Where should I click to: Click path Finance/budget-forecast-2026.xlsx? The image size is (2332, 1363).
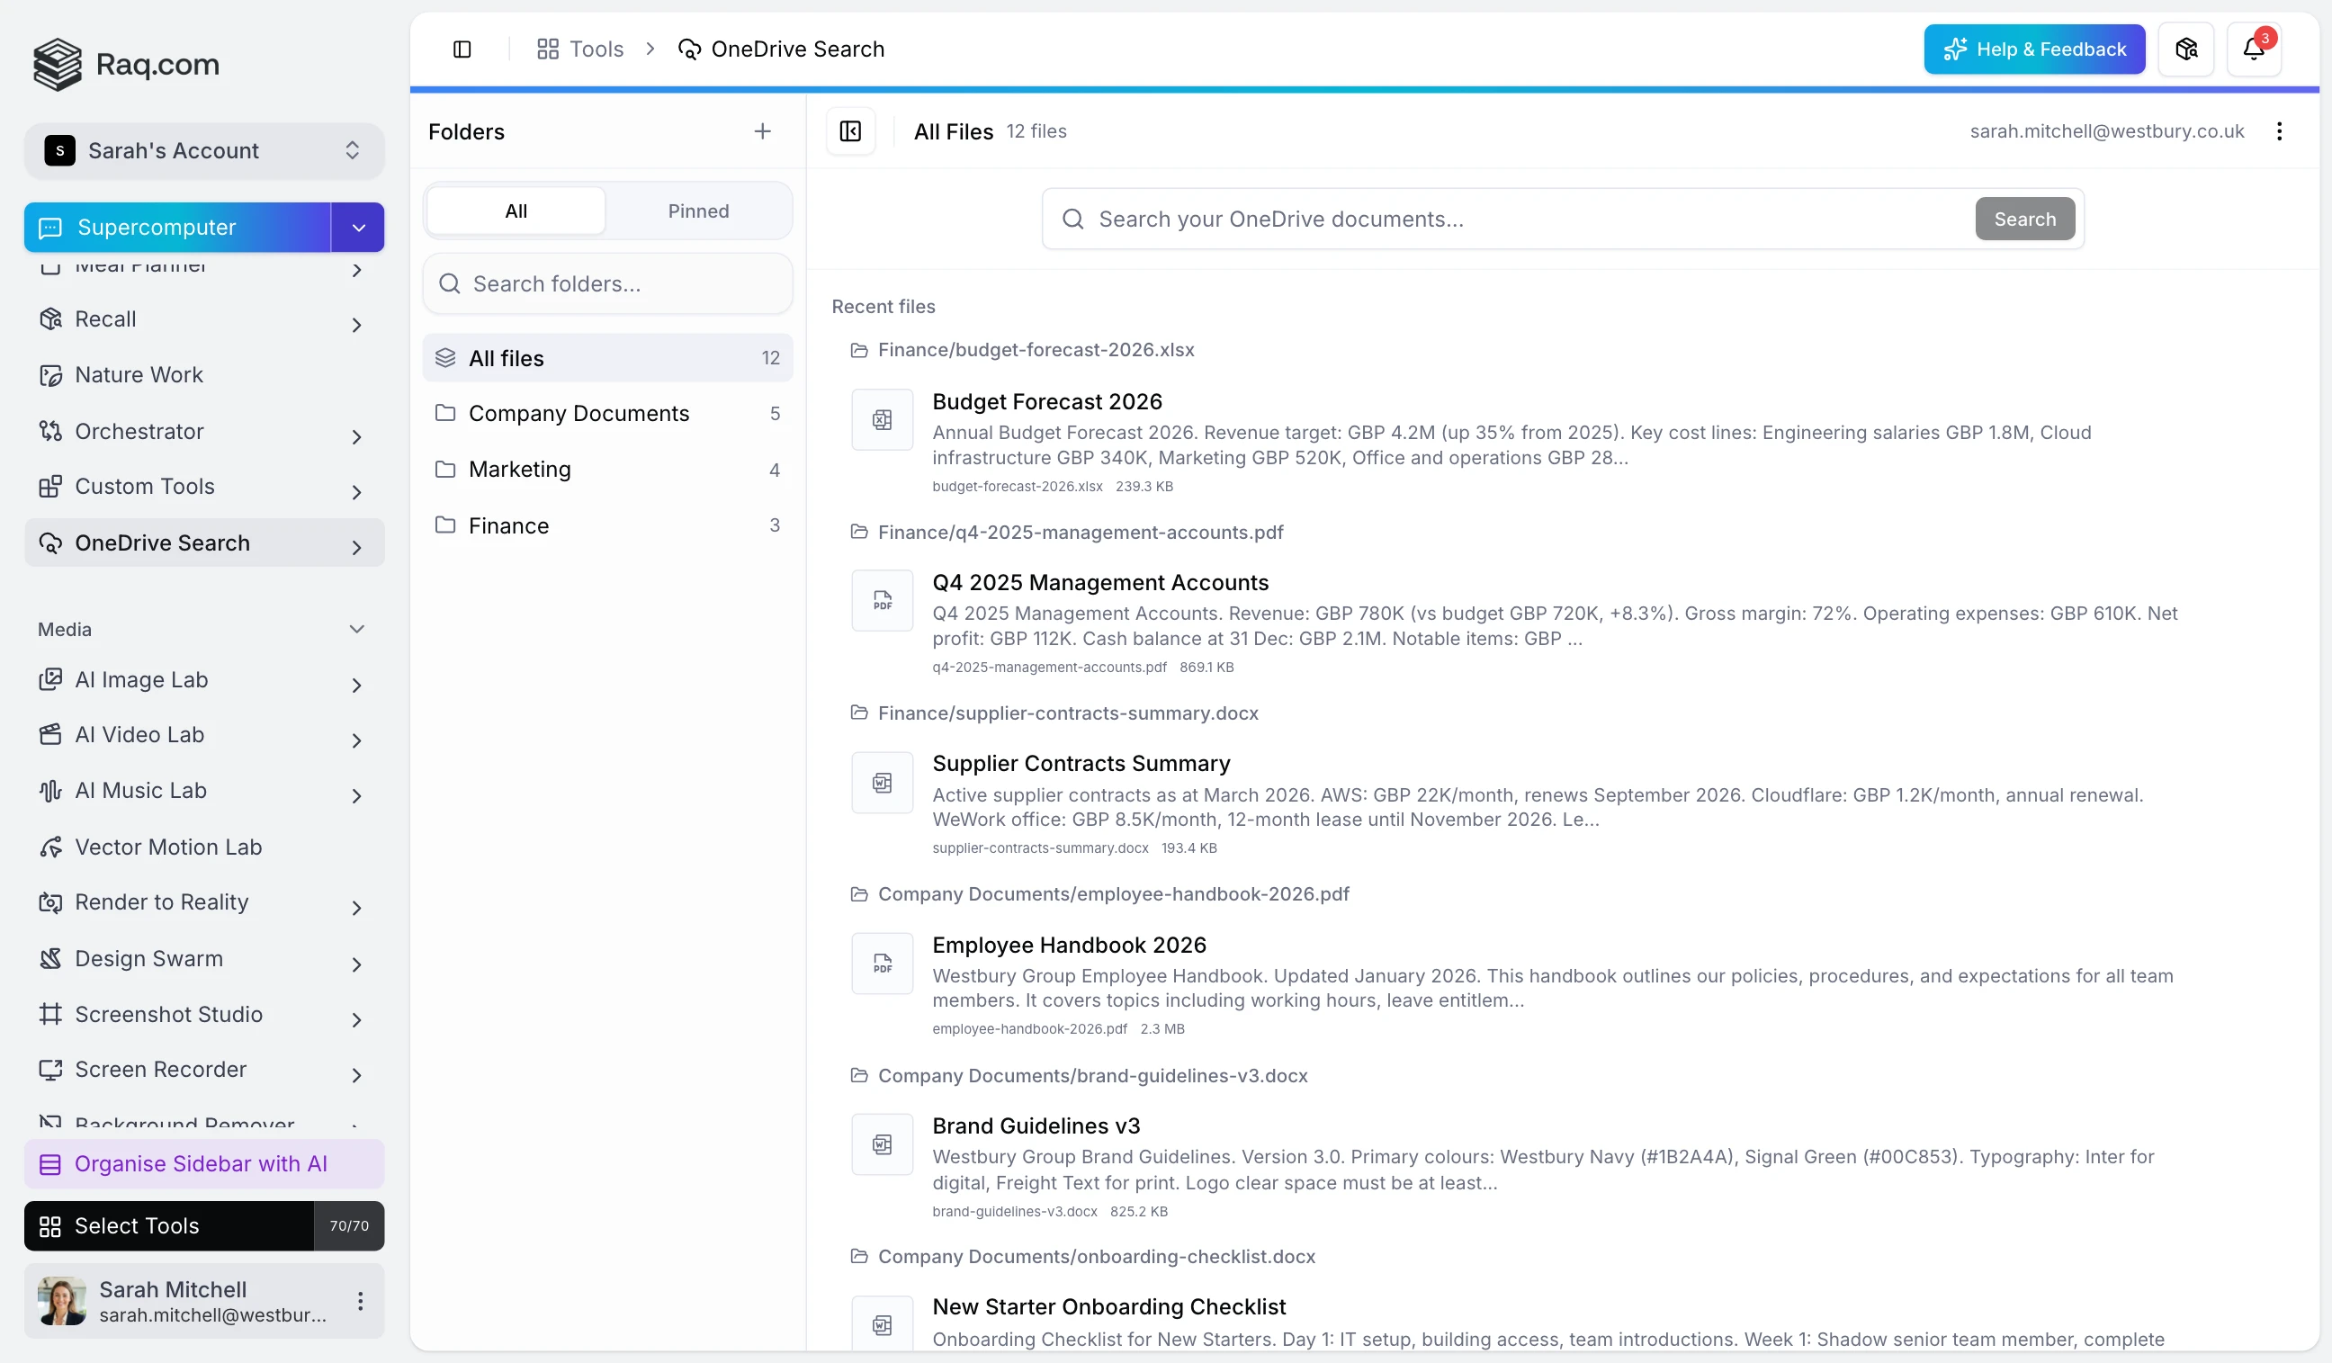pos(1036,350)
